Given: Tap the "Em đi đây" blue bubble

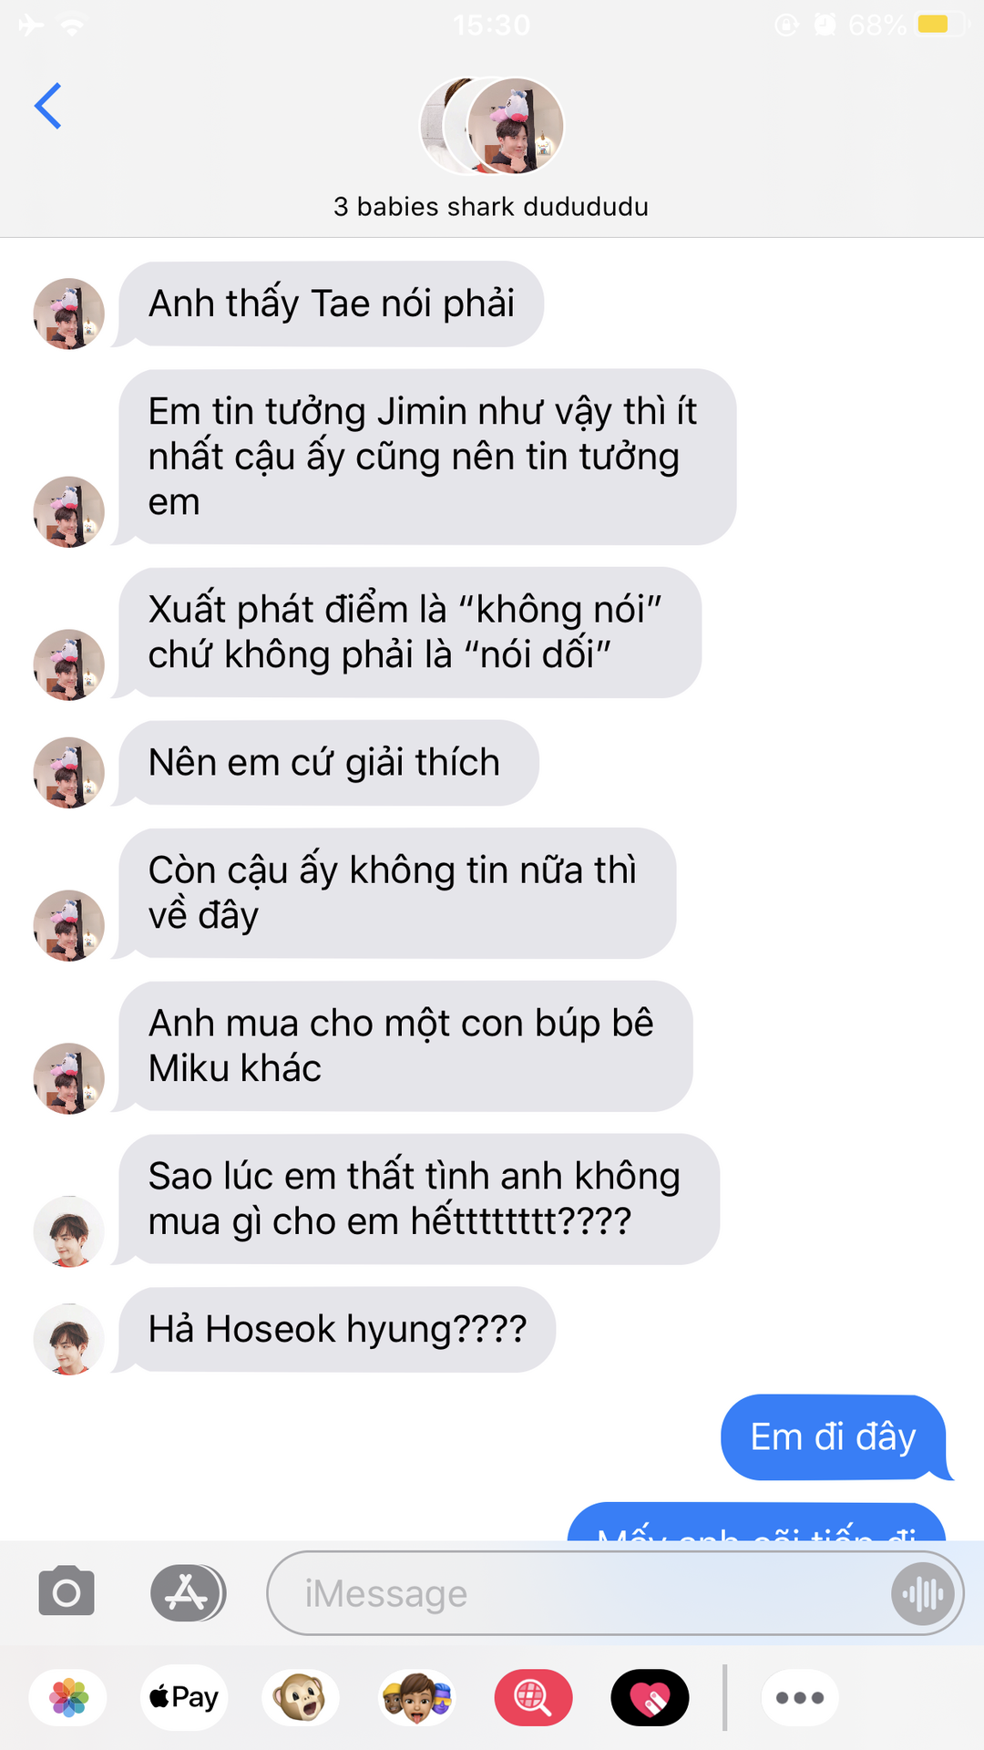Looking at the screenshot, I should click(x=835, y=1437).
